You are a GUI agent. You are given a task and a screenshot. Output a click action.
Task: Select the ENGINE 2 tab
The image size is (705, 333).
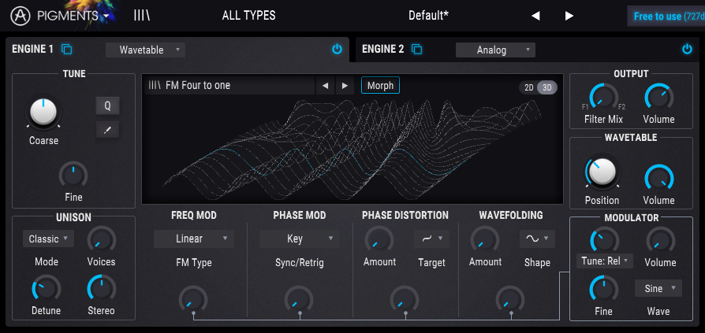(382, 49)
